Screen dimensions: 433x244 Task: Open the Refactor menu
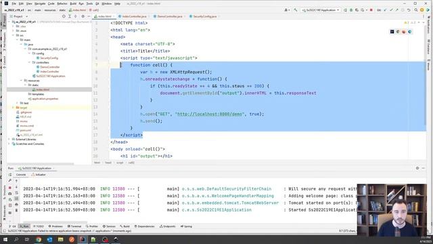62,3
